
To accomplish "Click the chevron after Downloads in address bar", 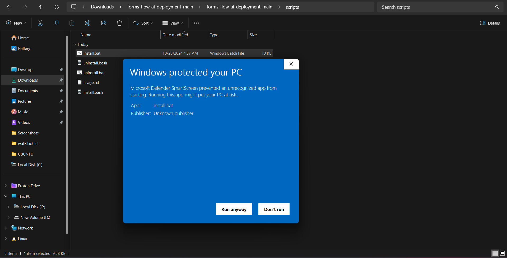I will [x=120, y=7].
